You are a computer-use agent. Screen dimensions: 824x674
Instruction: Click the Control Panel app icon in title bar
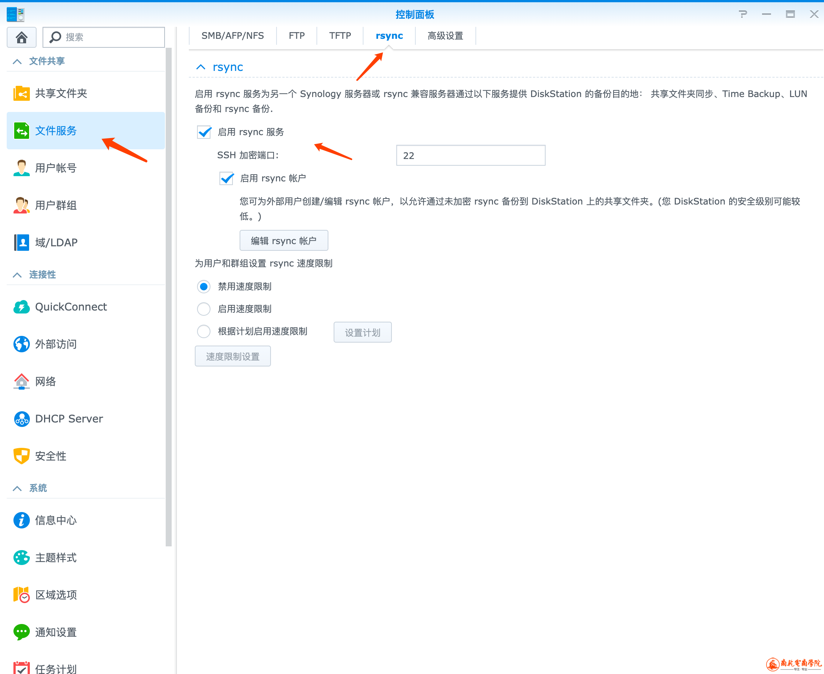click(16, 14)
